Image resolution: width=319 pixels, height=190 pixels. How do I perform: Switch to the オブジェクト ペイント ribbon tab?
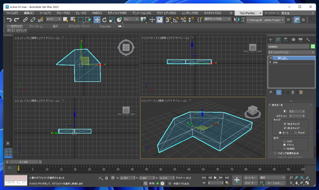pos(79,26)
